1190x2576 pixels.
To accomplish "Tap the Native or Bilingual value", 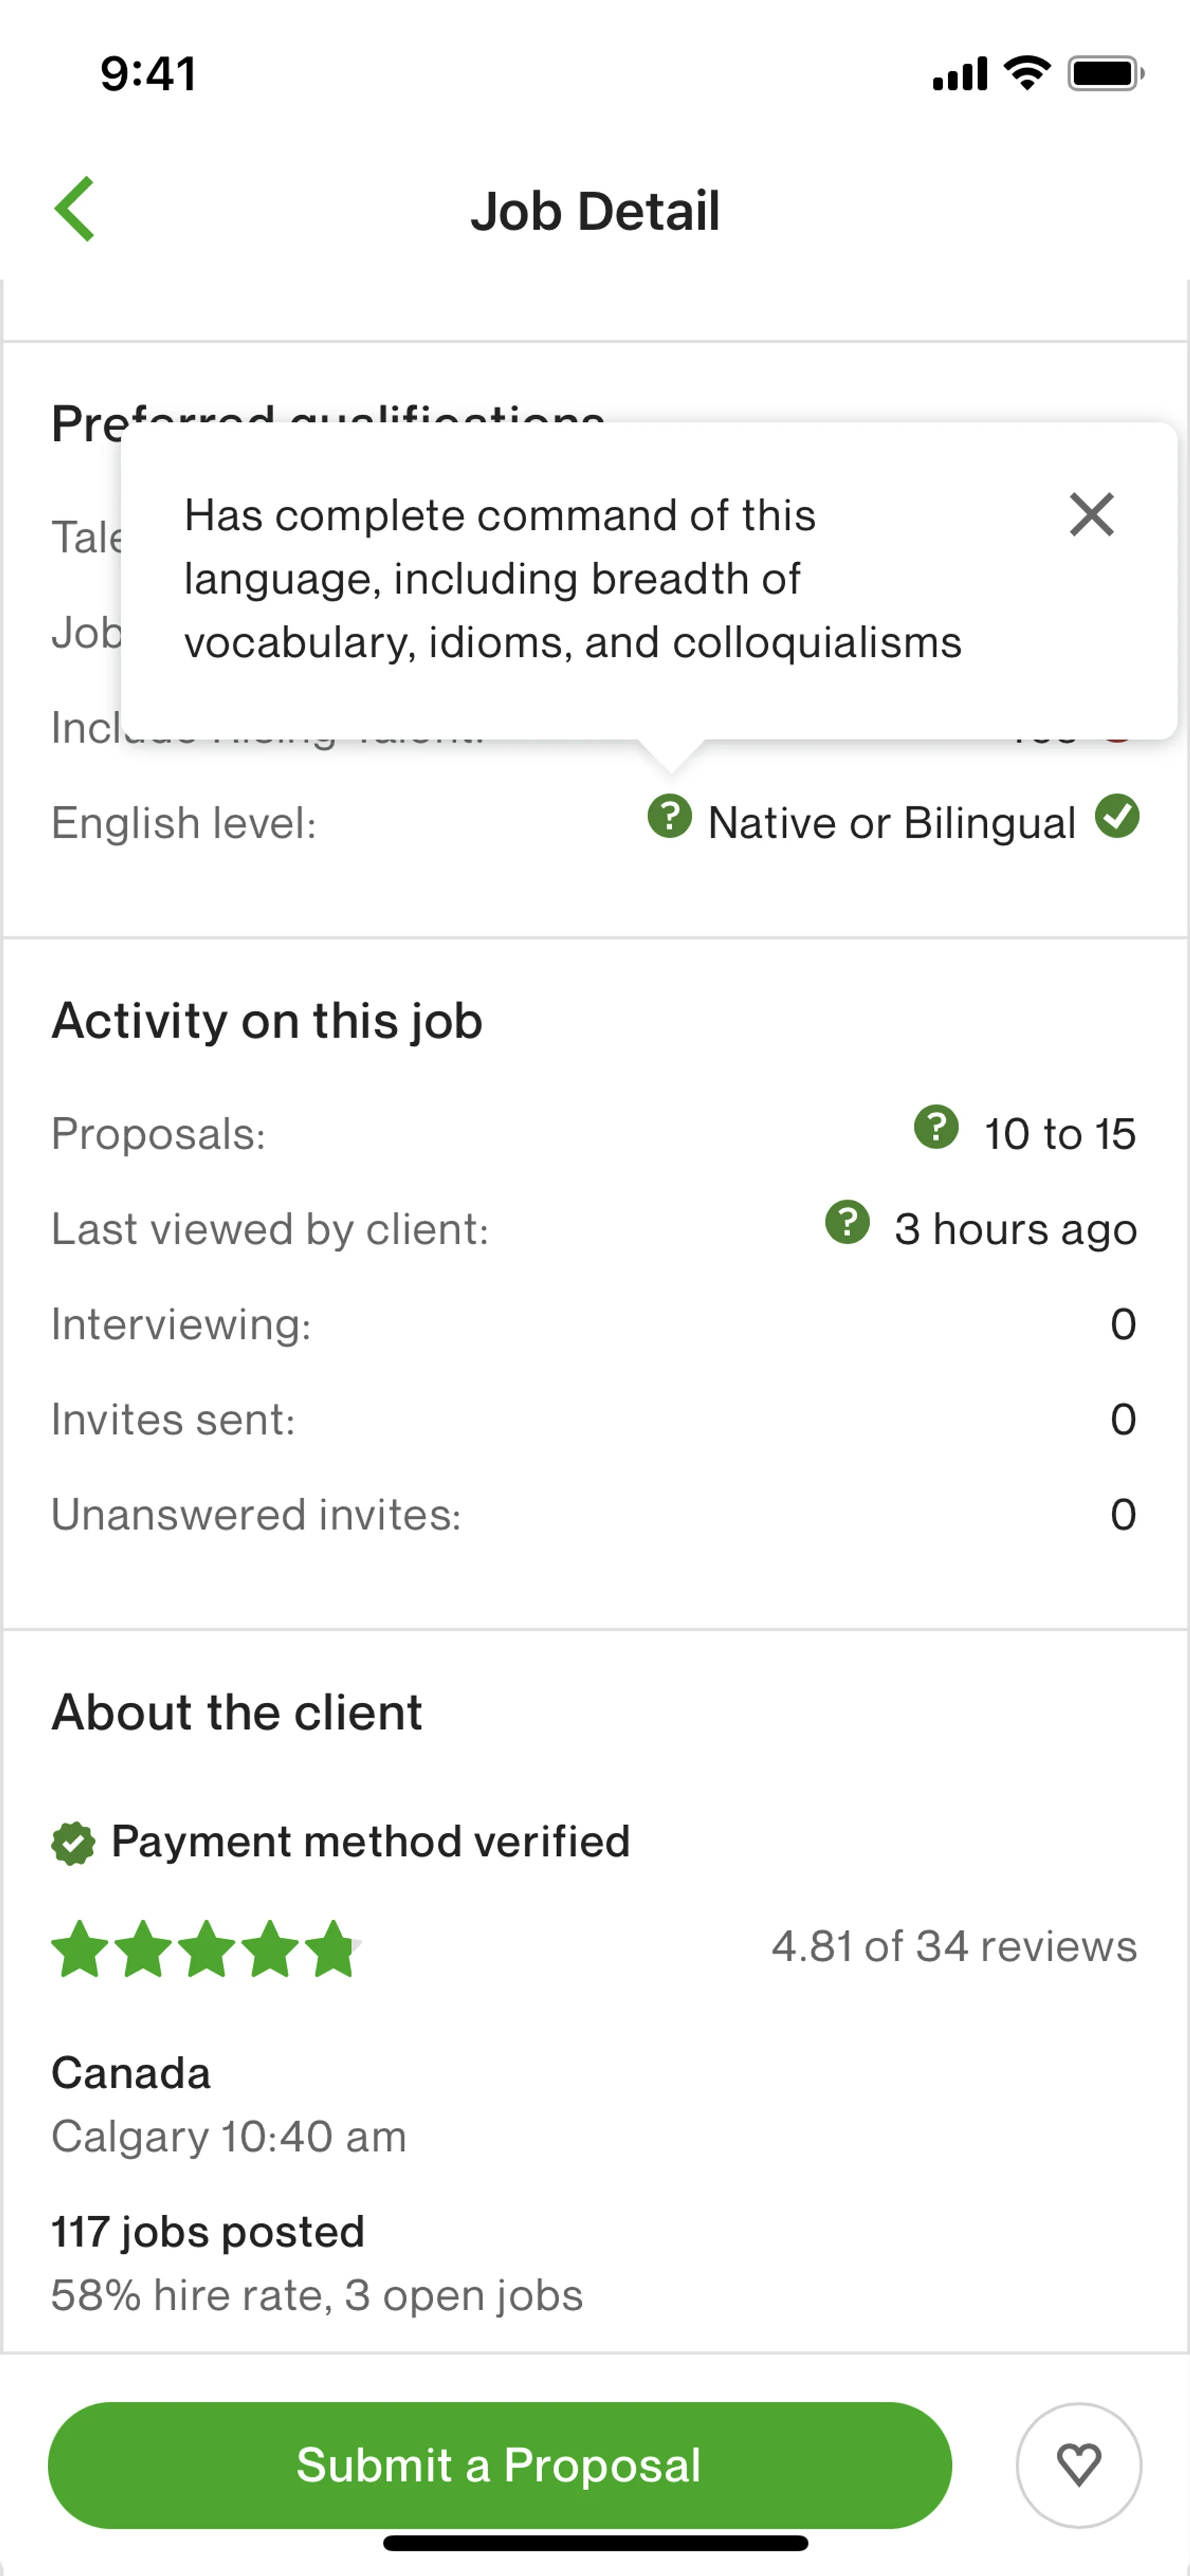I will [891, 823].
